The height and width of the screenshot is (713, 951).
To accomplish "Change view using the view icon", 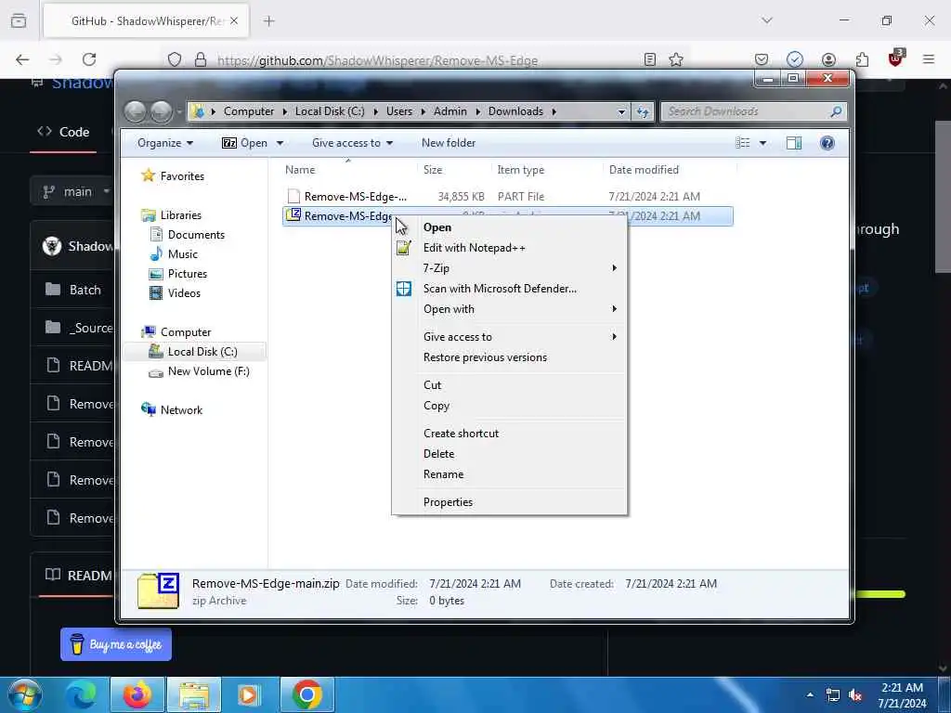I will point(743,143).
